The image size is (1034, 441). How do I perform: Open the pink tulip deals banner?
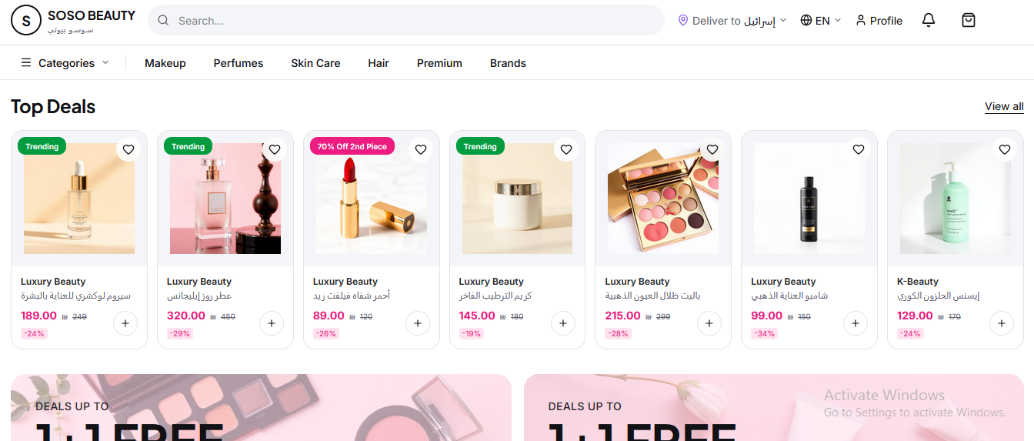[x=774, y=408]
